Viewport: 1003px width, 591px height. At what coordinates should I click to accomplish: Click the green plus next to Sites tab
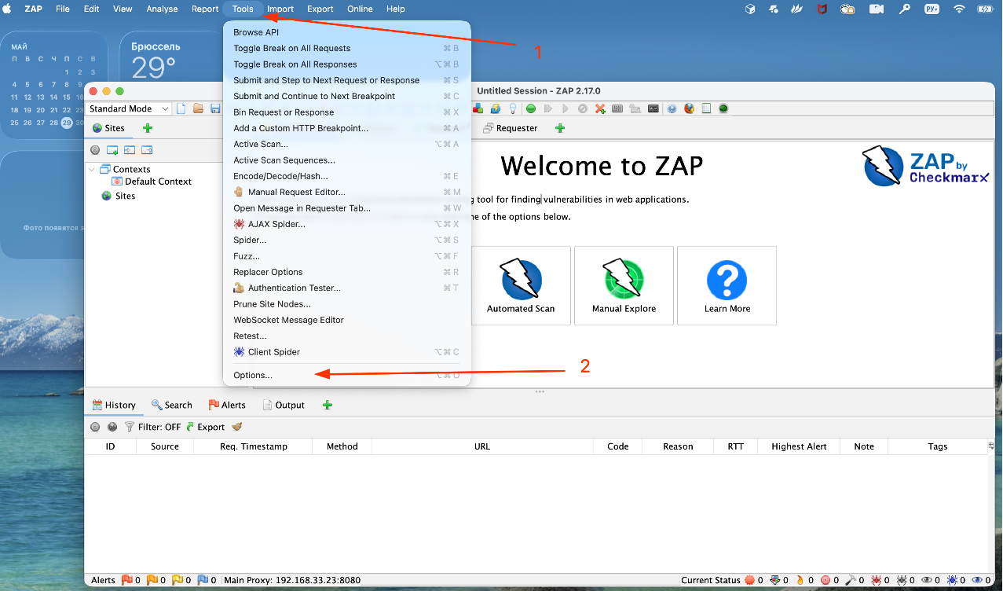pyautogui.click(x=148, y=128)
